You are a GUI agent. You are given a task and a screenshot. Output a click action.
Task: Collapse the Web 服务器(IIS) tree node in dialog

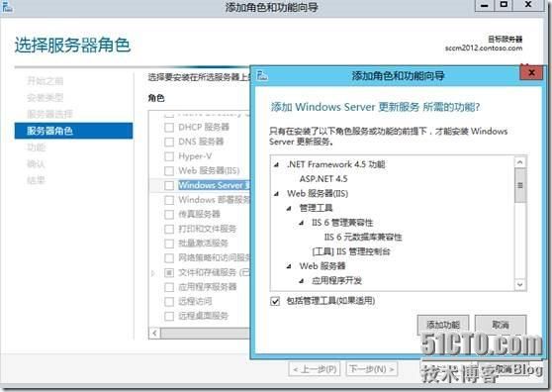pos(277,194)
